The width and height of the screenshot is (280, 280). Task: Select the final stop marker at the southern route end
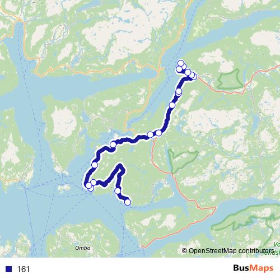click(x=128, y=202)
